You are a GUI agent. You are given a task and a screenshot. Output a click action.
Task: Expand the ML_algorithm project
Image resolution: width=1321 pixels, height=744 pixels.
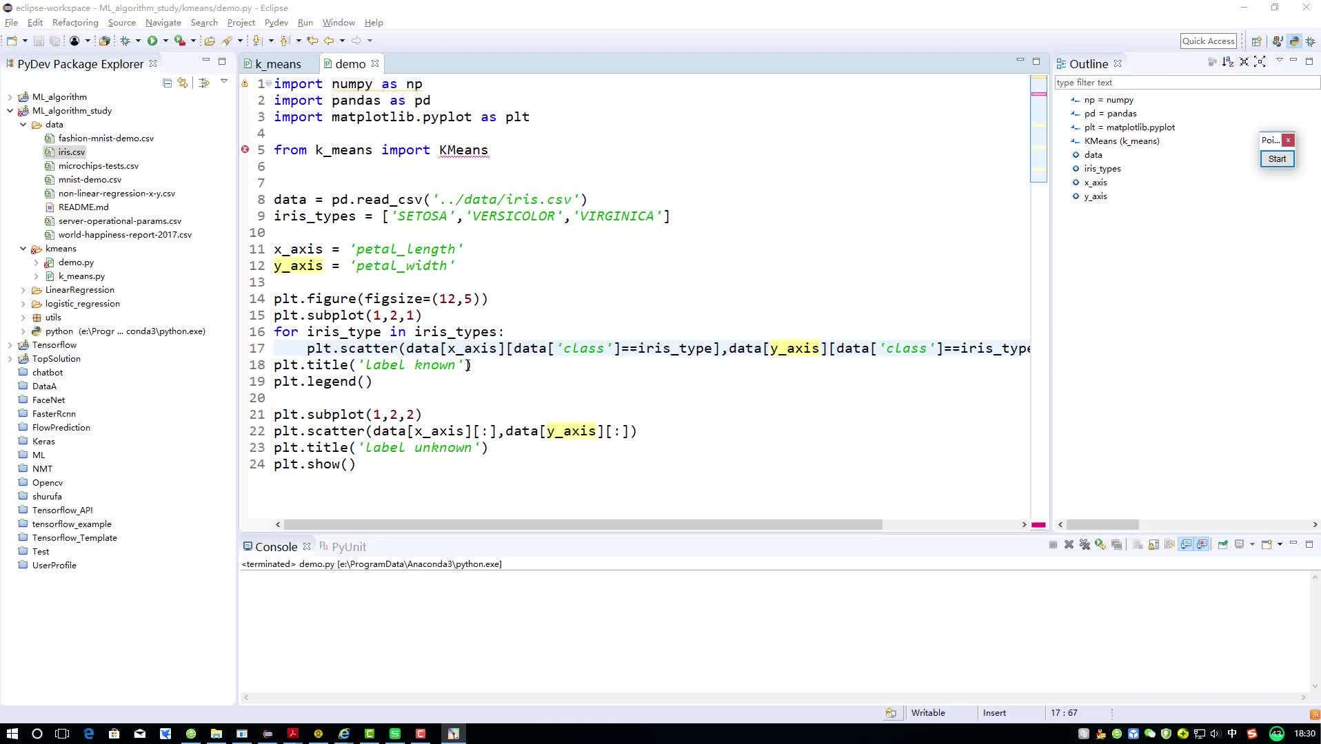(10, 97)
